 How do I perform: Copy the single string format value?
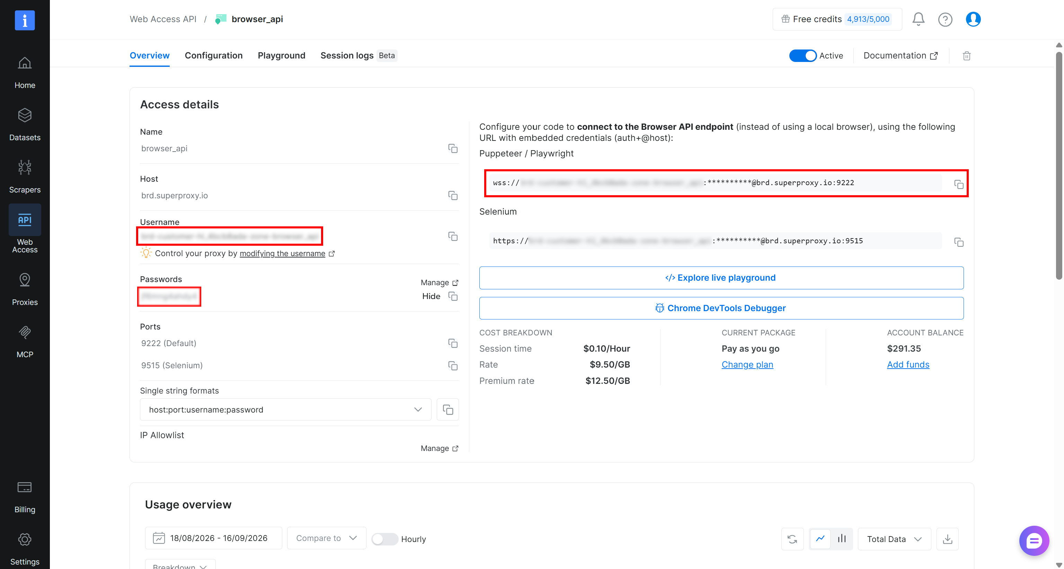(448, 410)
